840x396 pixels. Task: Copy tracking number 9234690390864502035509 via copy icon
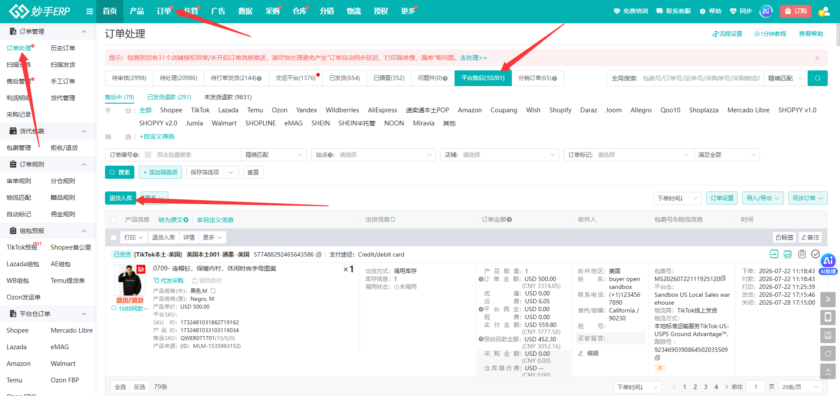[657, 358]
